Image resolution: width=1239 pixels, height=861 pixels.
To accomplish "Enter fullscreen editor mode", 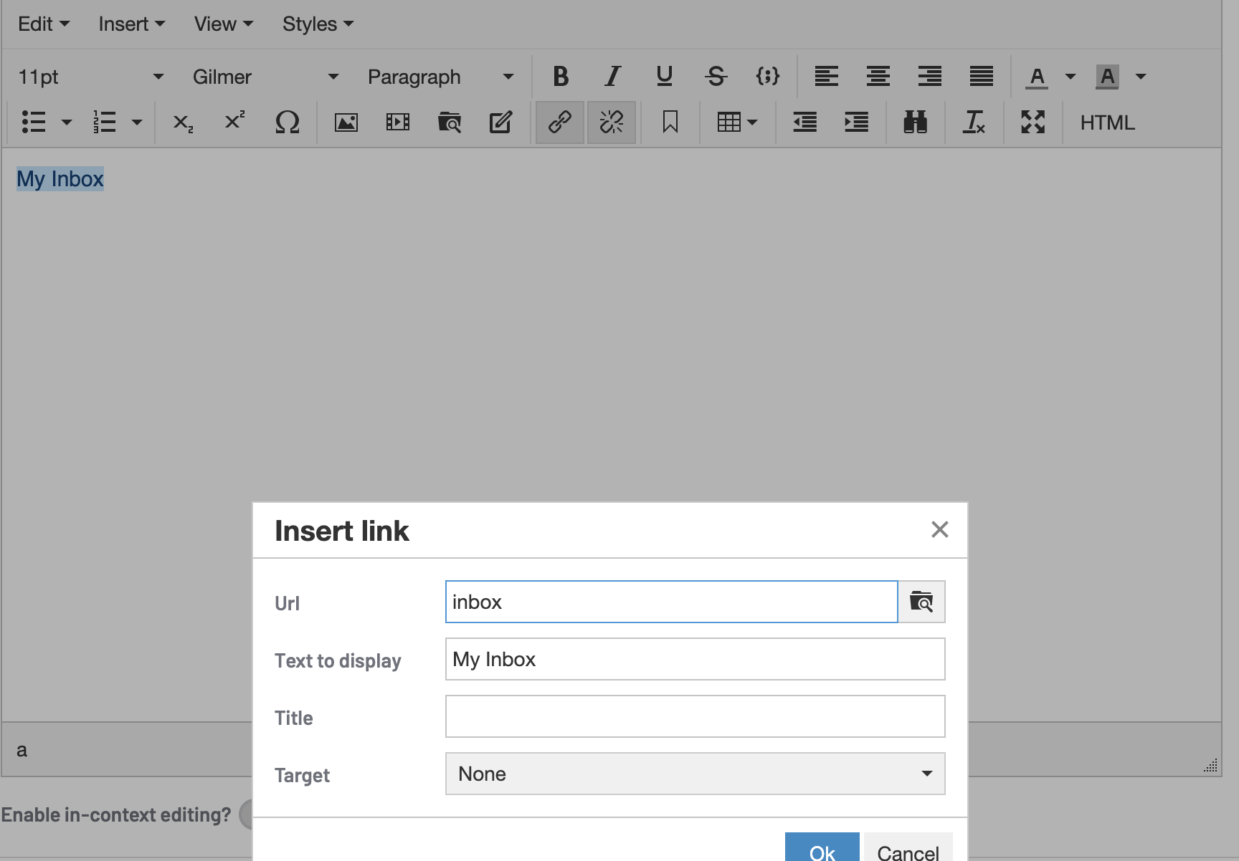I will (x=1032, y=122).
